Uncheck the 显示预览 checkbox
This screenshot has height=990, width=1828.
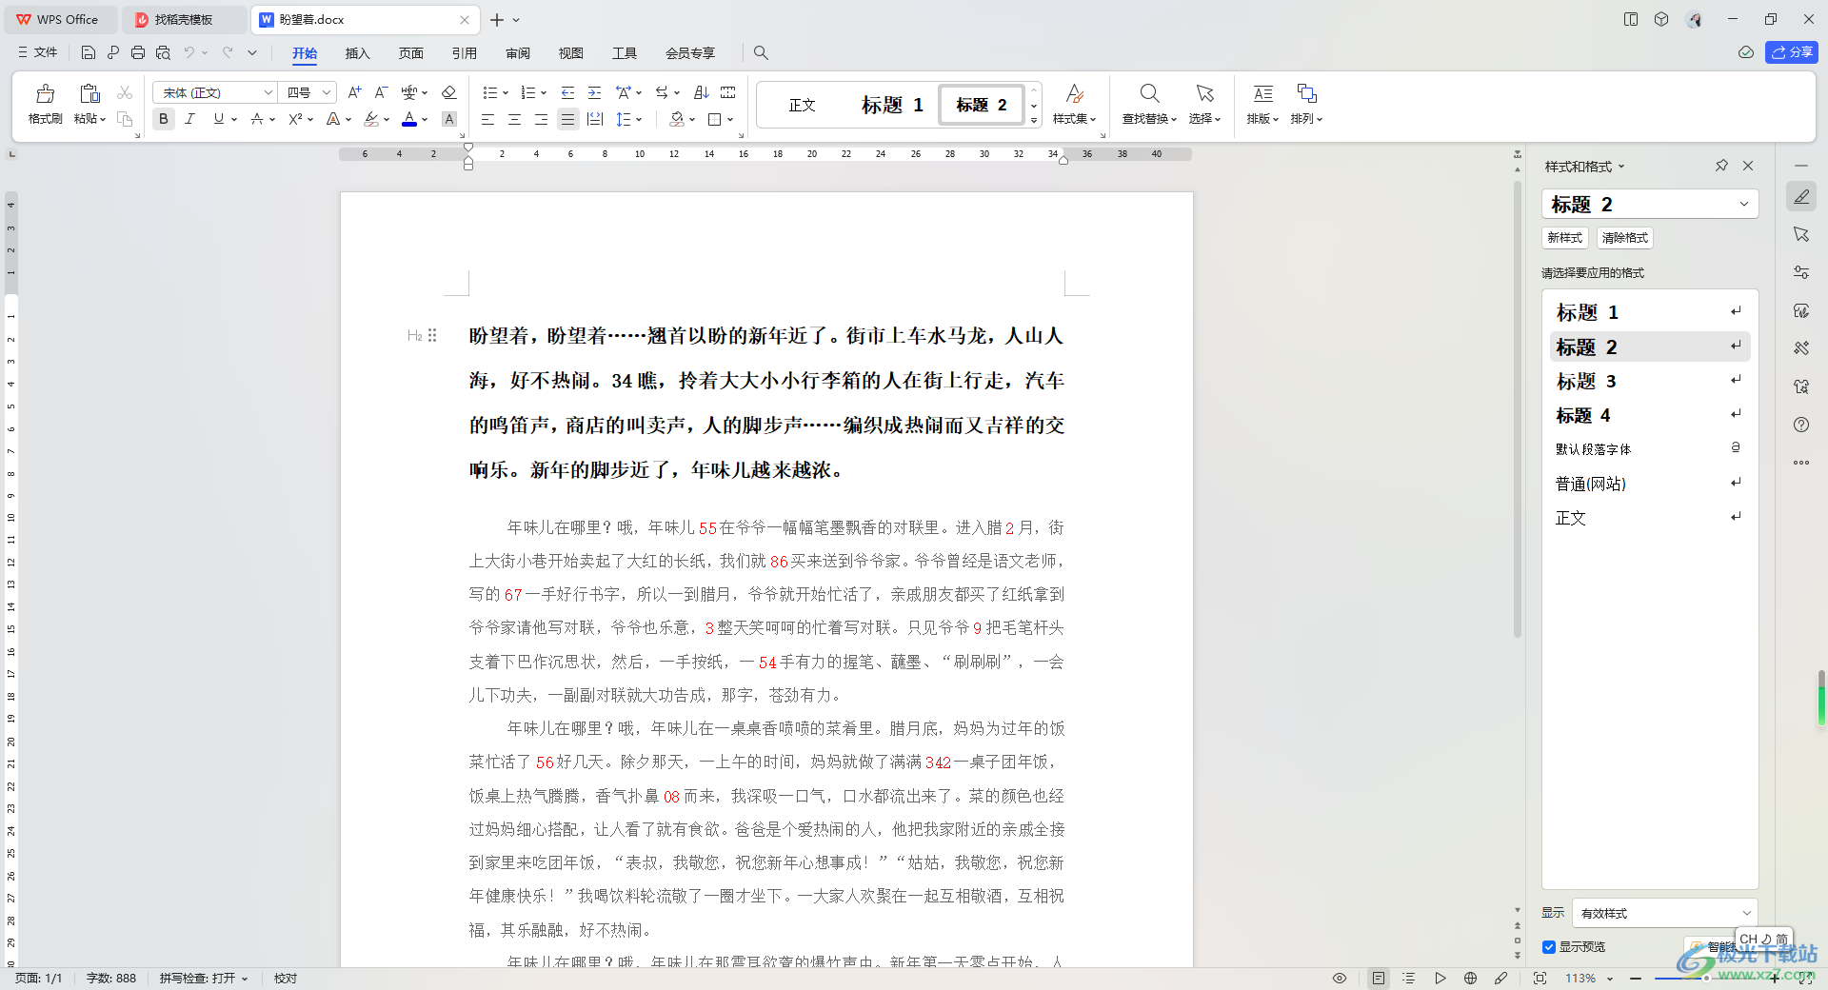pos(1549,947)
